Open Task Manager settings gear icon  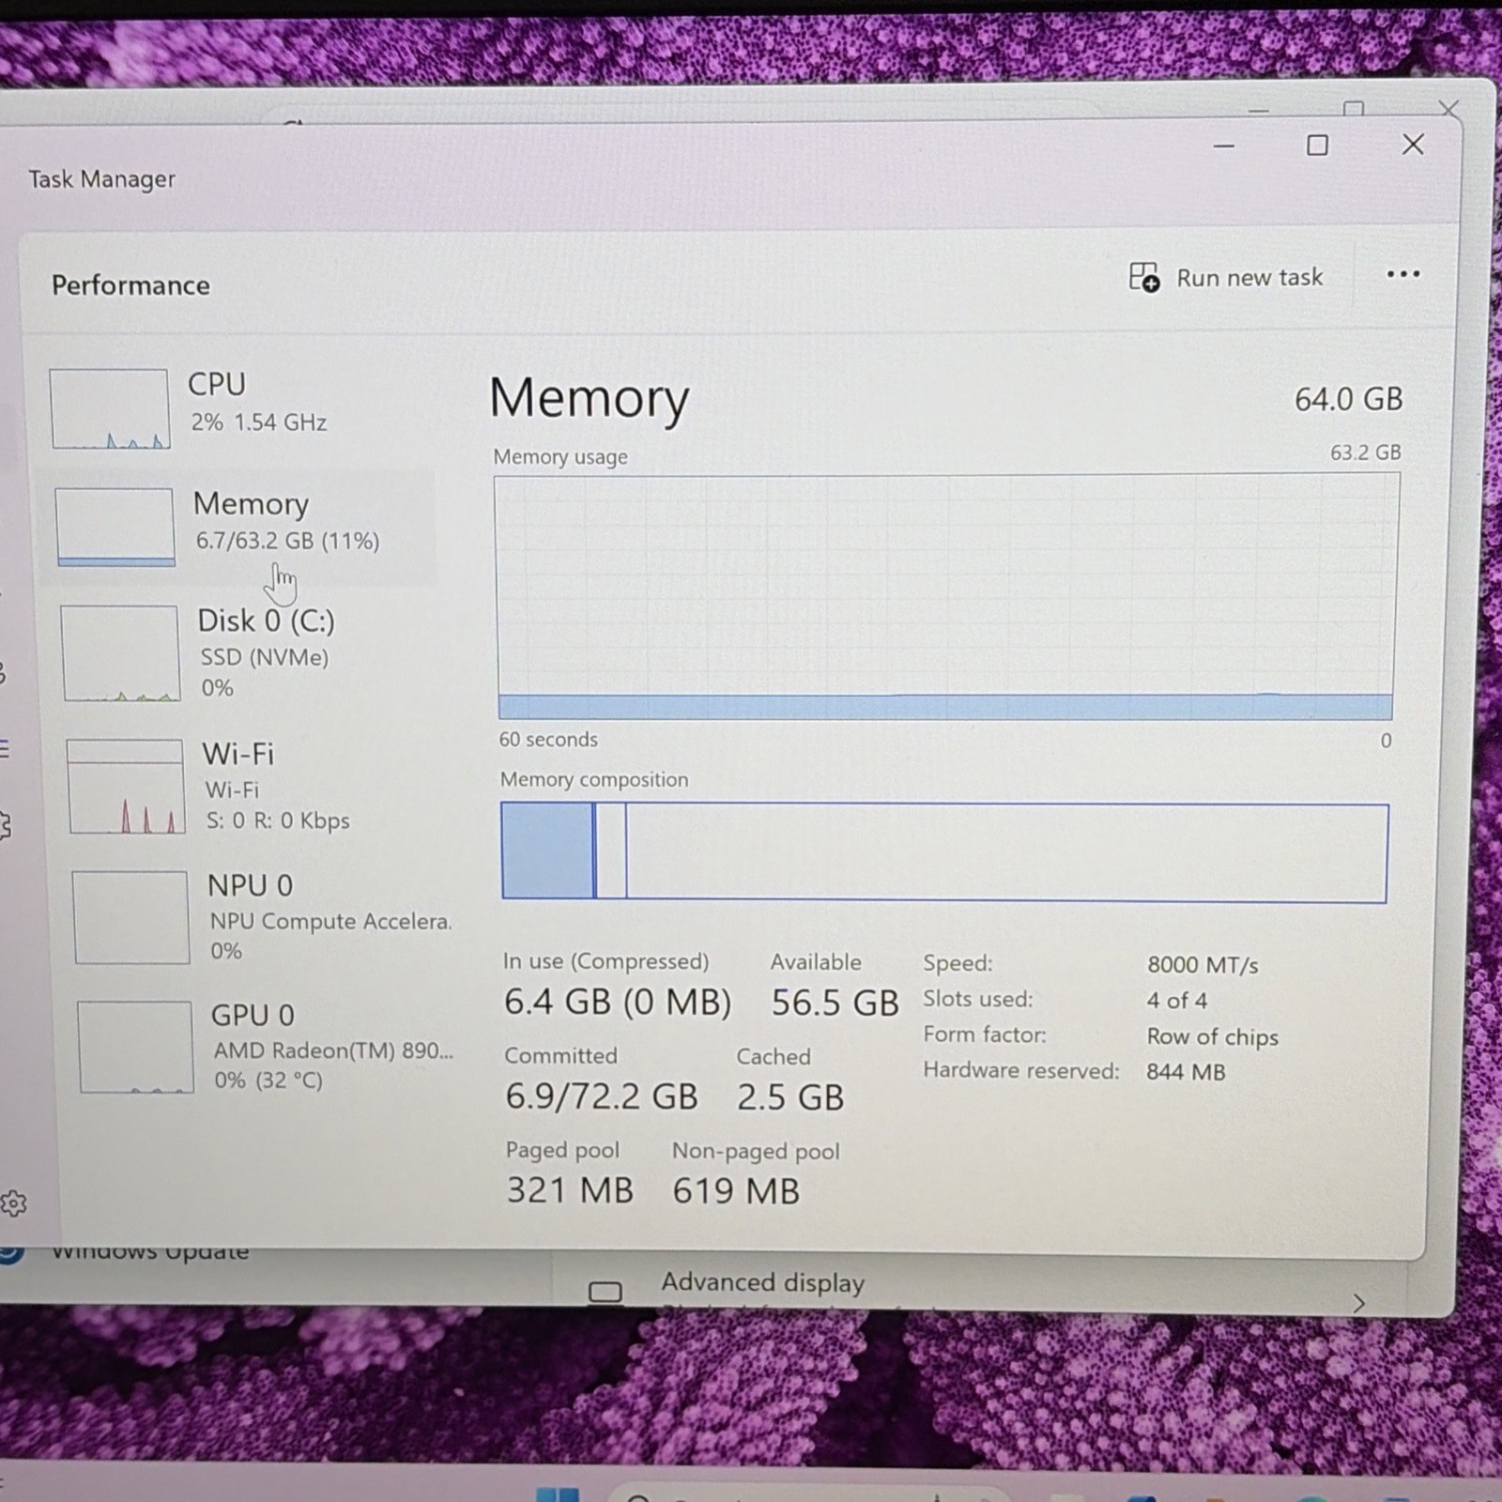[x=13, y=1203]
